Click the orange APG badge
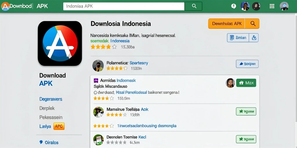This screenshot has width=297, height=148. pos(59,126)
